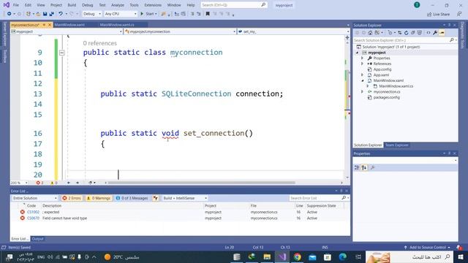This screenshot has width=468, height=263.
Task: Open the Any CPU platform dropdown
Action: (x=121, y=14)
